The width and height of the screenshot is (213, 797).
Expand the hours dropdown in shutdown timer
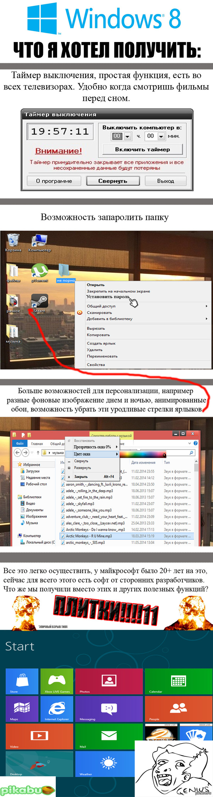[127, 136]
